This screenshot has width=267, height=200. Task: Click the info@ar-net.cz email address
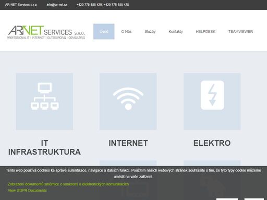[57, 5]
